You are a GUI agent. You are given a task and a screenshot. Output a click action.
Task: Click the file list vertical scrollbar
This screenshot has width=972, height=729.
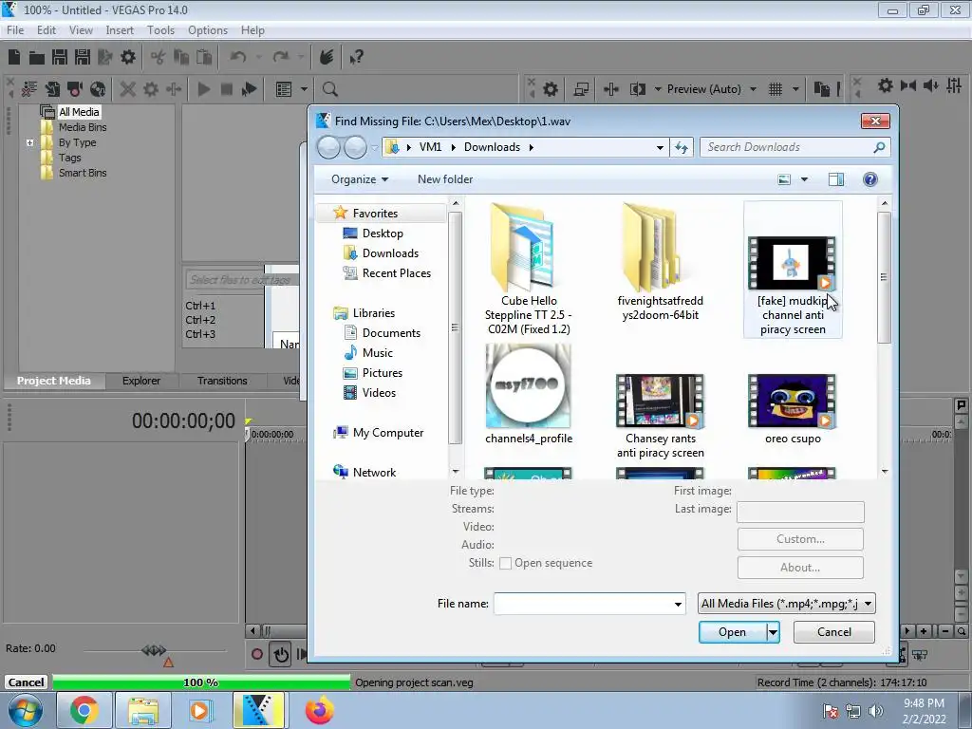tap(884, 277)
